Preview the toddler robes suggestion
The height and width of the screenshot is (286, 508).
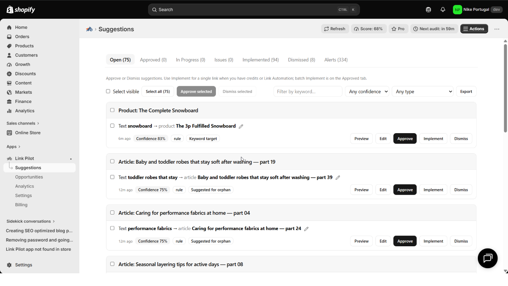[361, 190]
